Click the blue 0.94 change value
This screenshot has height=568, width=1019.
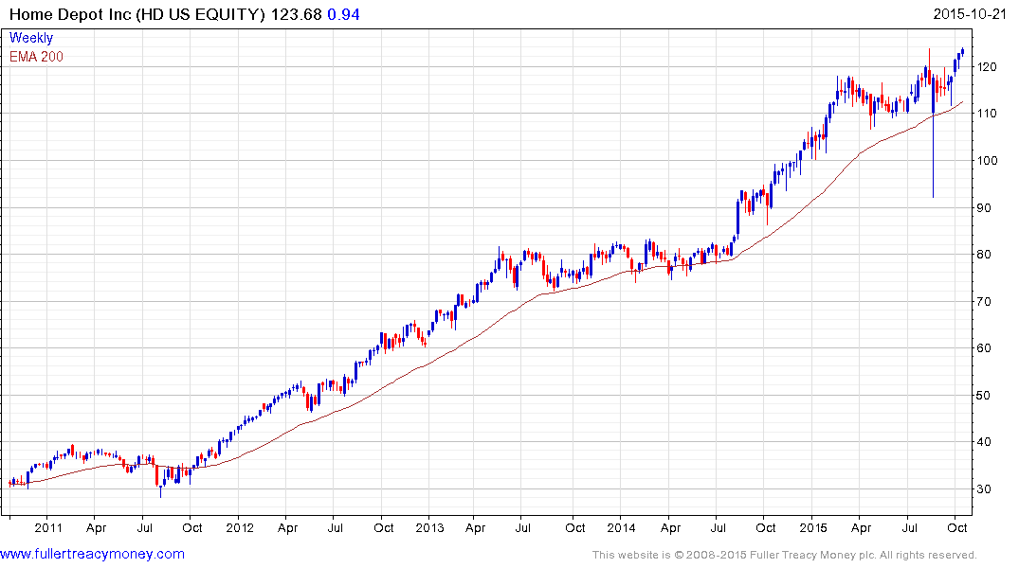click(343, 14)
